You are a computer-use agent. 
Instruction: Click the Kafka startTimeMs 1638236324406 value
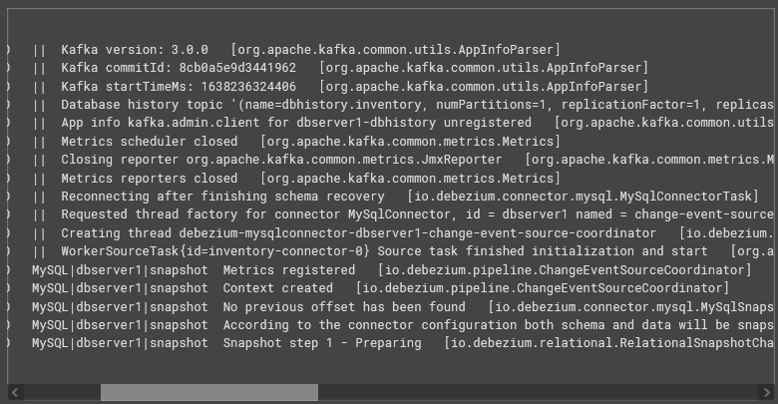(248, 87)
